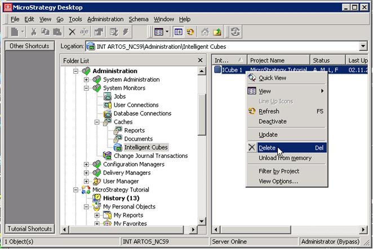Click the View mode toolbar icon
The height and width of the screenshot is (249, 373).
coord(159,32)
